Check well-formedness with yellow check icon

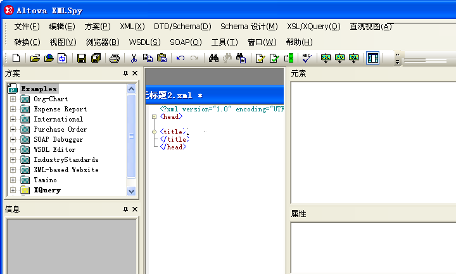(260, 58)
